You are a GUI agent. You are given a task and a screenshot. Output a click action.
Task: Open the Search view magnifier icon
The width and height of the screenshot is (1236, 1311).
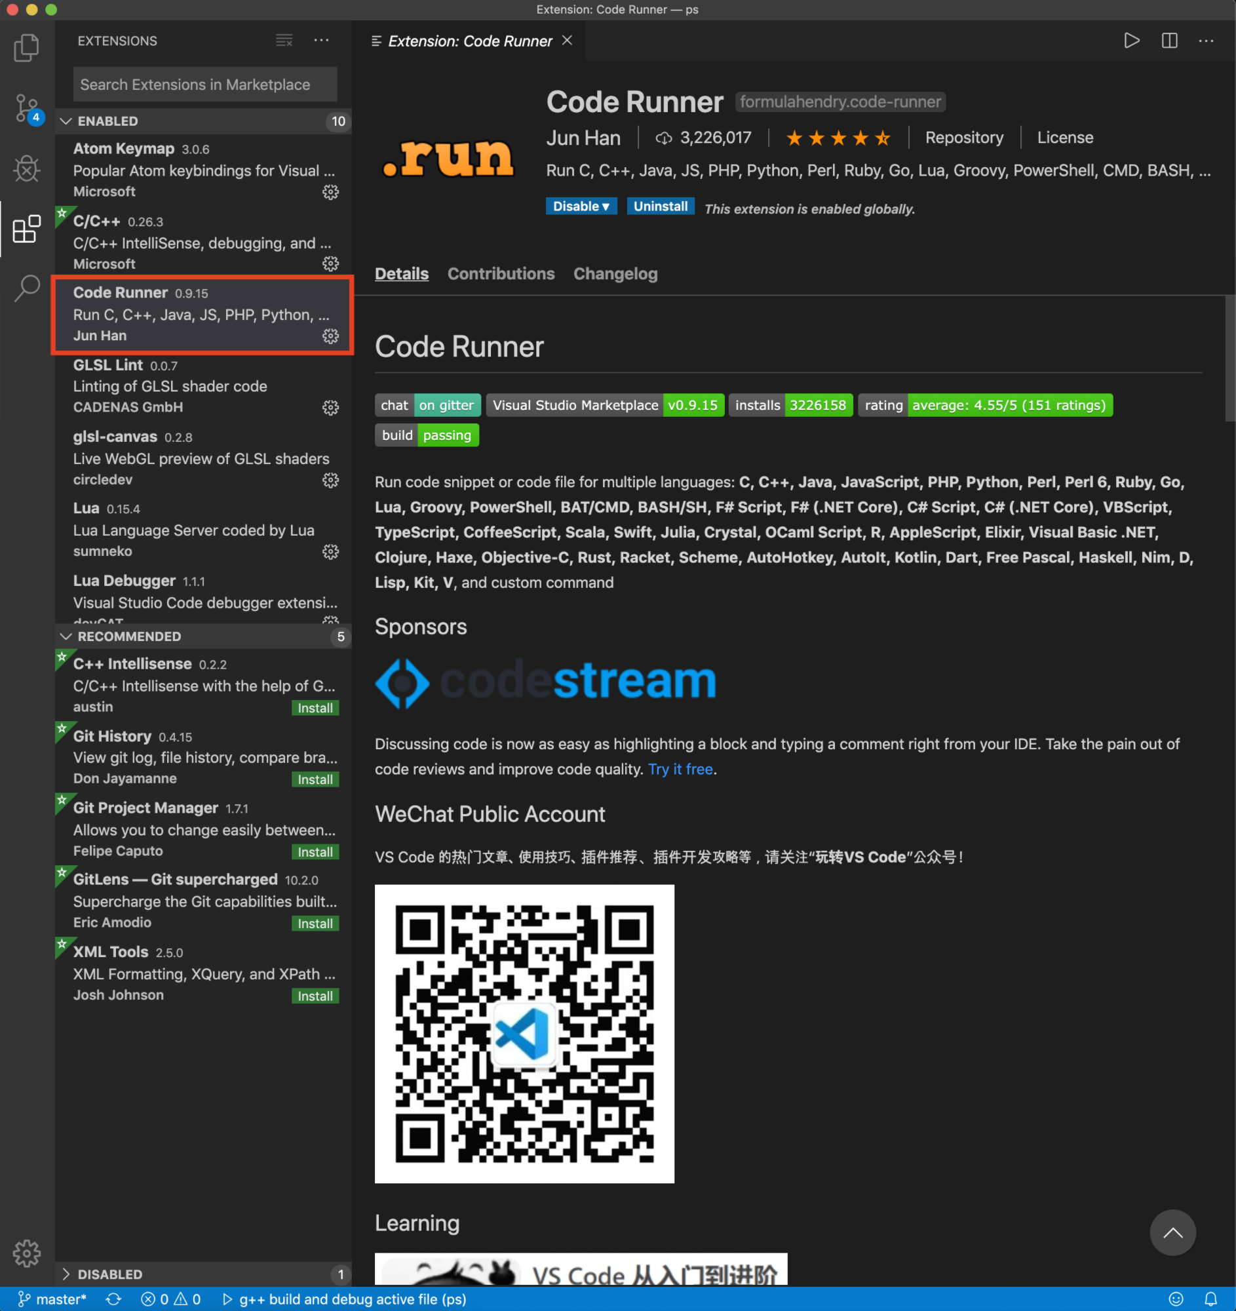[26, 288]
